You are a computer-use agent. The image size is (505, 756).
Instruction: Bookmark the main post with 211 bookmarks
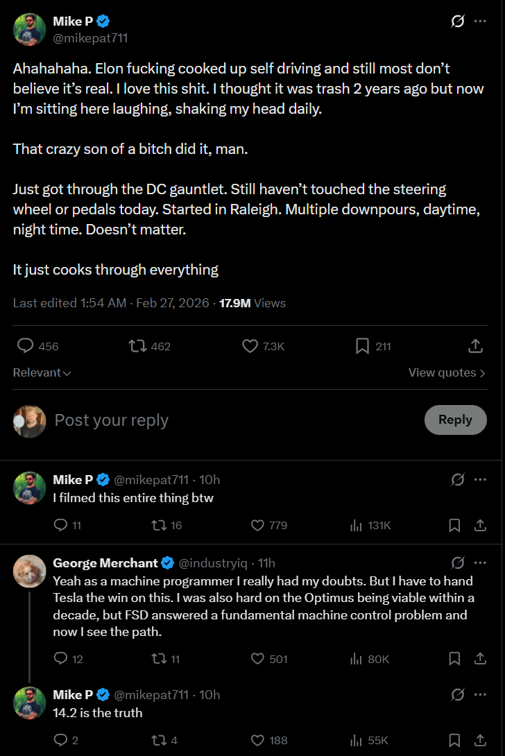pyautogui.click(x=362, y=346)
